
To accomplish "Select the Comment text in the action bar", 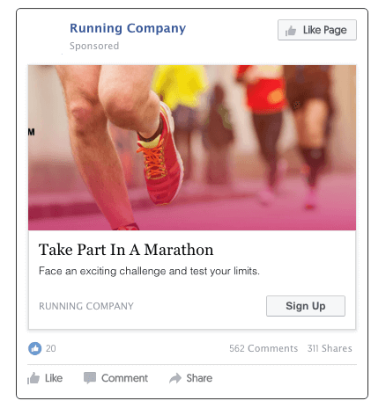I will (124, 378).
